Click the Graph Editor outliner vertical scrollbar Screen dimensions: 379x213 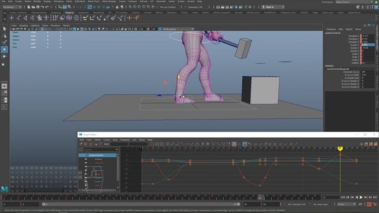[x=118, y=167]
